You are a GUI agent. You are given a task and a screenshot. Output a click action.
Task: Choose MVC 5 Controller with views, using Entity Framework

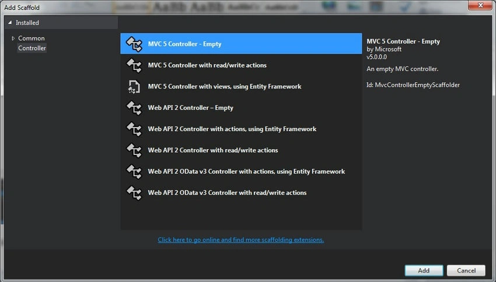point(241,86)
